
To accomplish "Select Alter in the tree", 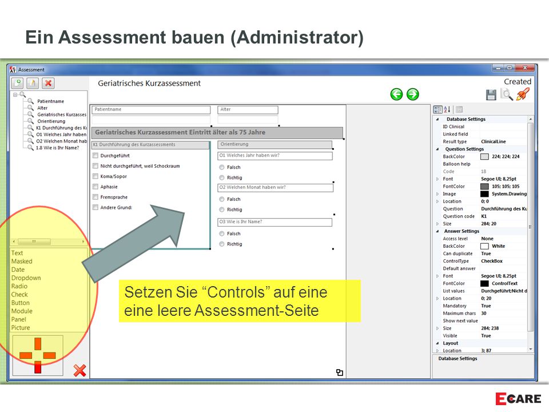I will click(x=42, y=108).
